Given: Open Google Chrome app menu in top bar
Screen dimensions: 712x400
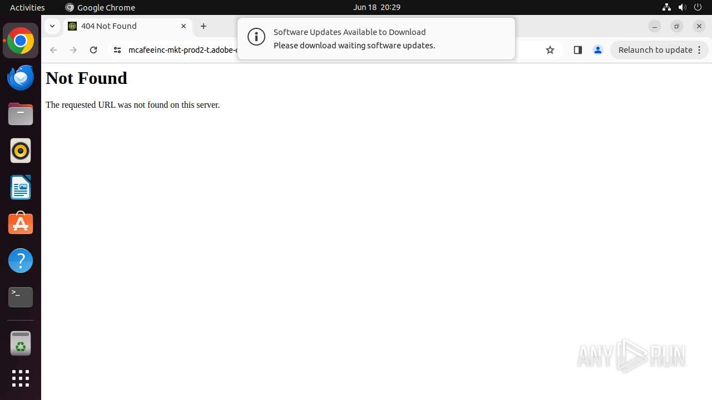Looking at the screenshot, I should [100, 7].
